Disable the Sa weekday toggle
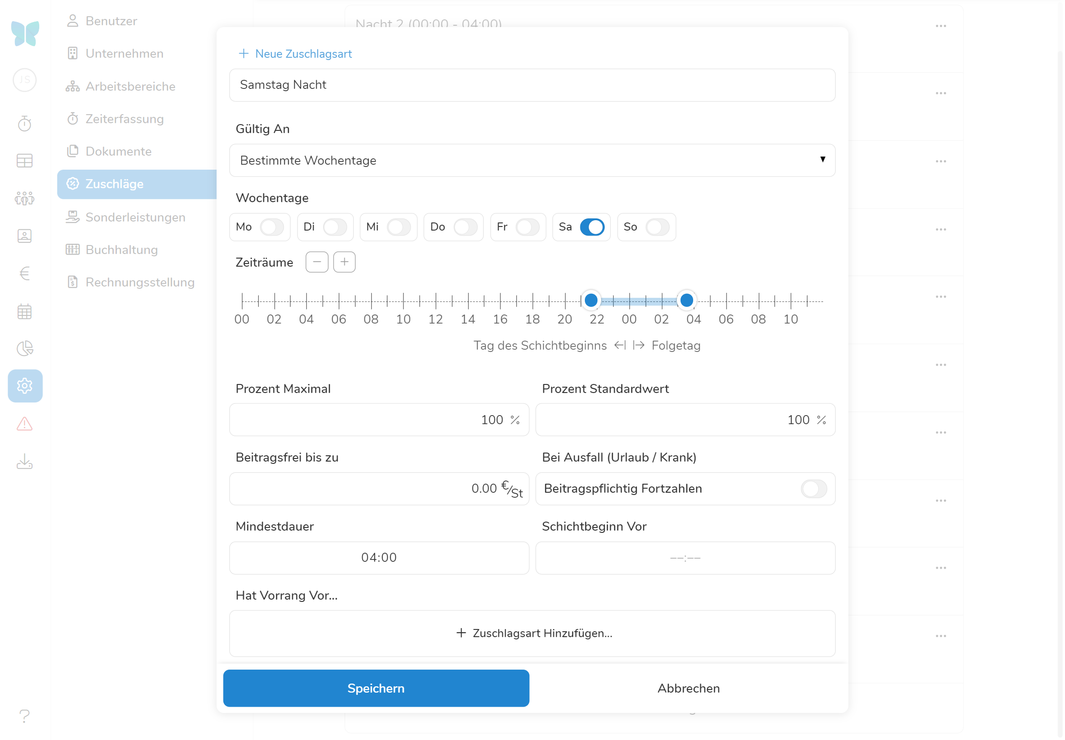Image resolution: width=1065 pixels, height=740 pixels. [x=592, y=227]
